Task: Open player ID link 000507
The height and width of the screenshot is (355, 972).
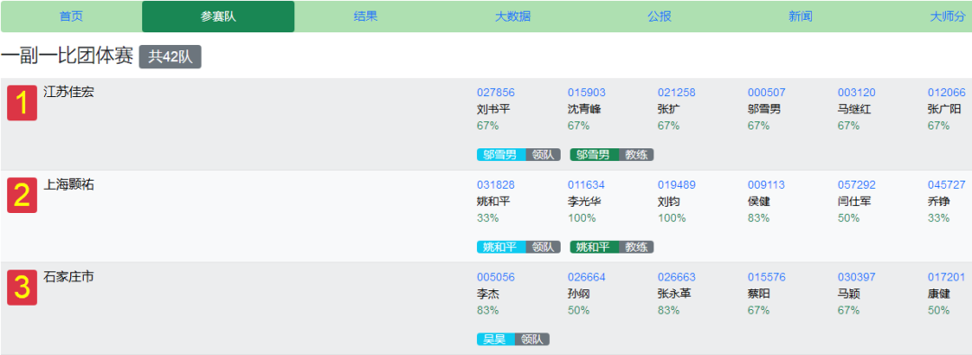Action: pos(767,93)
